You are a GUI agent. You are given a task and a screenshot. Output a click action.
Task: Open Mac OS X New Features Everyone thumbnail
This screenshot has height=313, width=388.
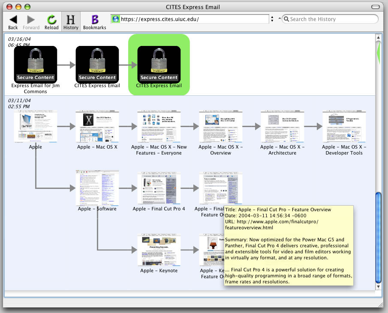pos(159,126)
